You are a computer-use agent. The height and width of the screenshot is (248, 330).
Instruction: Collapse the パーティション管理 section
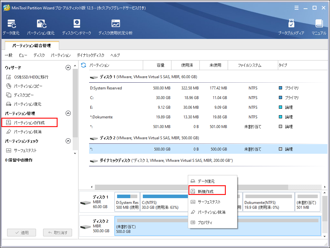click(x=68, y=113)
